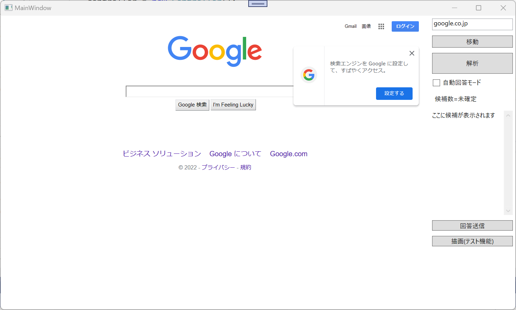The height and width of the screenshot is (310, 516).
Task: Click the candidate list scroll up arrow
Action: pyautogui.click(x=508, y=116)
